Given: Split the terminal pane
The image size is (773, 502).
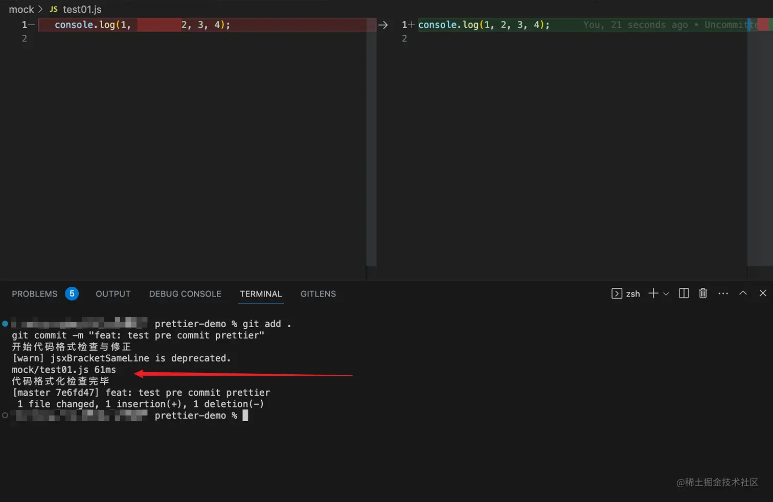Looking at the screenshot, I should point(684,293).
